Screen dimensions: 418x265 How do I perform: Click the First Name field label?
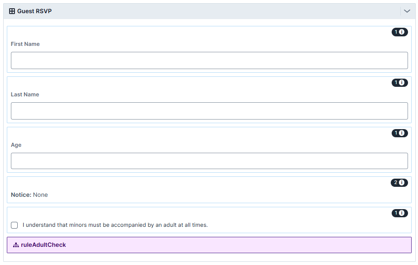coord(25,44)
